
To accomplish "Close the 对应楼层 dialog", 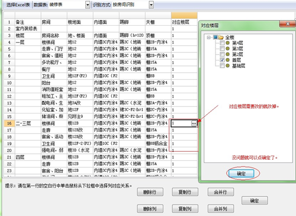I will click(287, 24).
